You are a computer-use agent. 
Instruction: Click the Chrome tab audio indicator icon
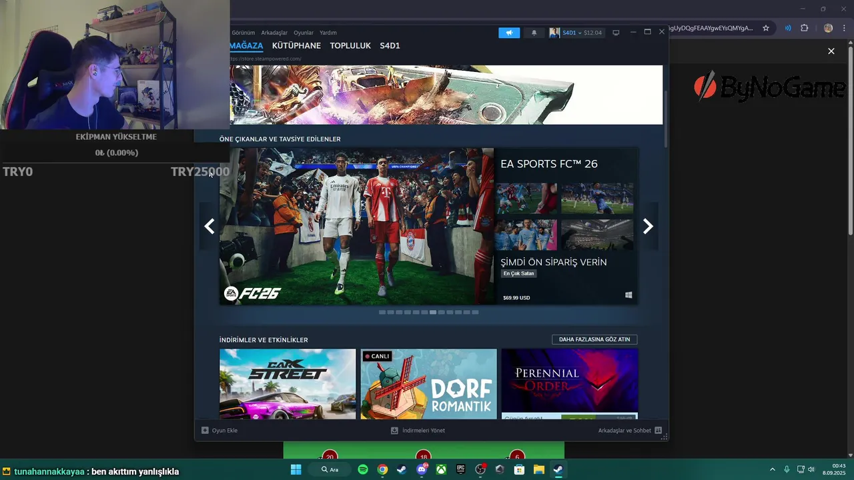(788, 28)
